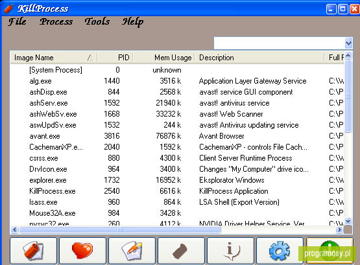Select the ashWebSv.exe process

tap(177, 114)
